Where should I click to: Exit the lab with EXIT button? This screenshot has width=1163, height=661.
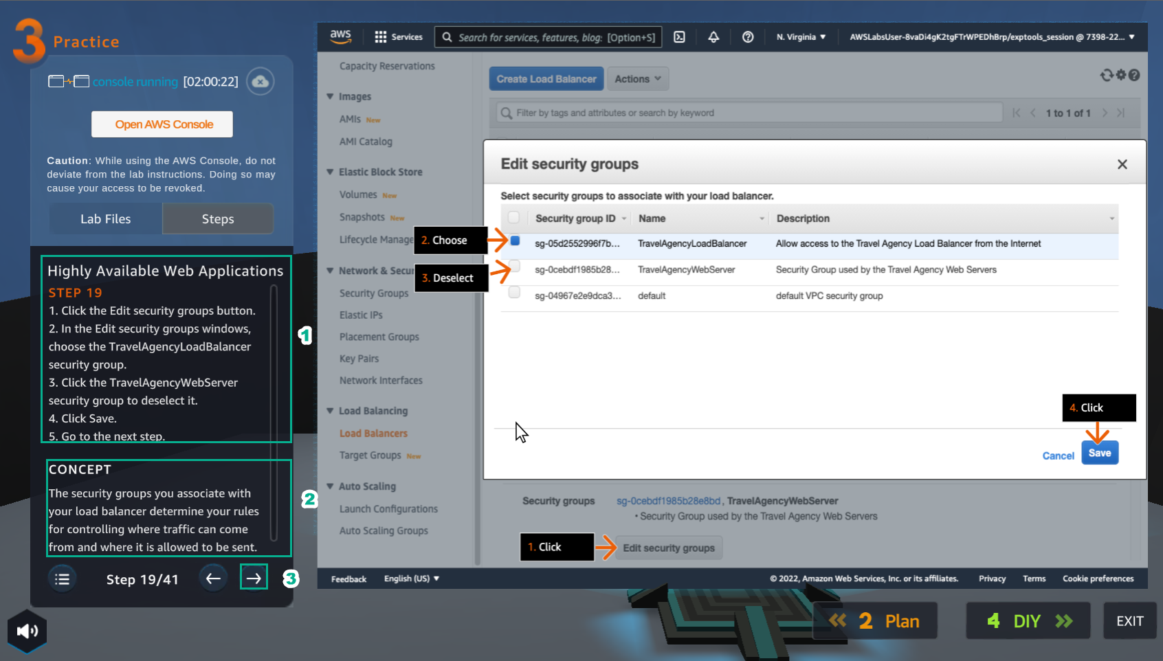tap(1130, 621)
